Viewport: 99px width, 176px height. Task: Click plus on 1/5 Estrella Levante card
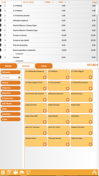pyautogui.click(x=90, y=89)
